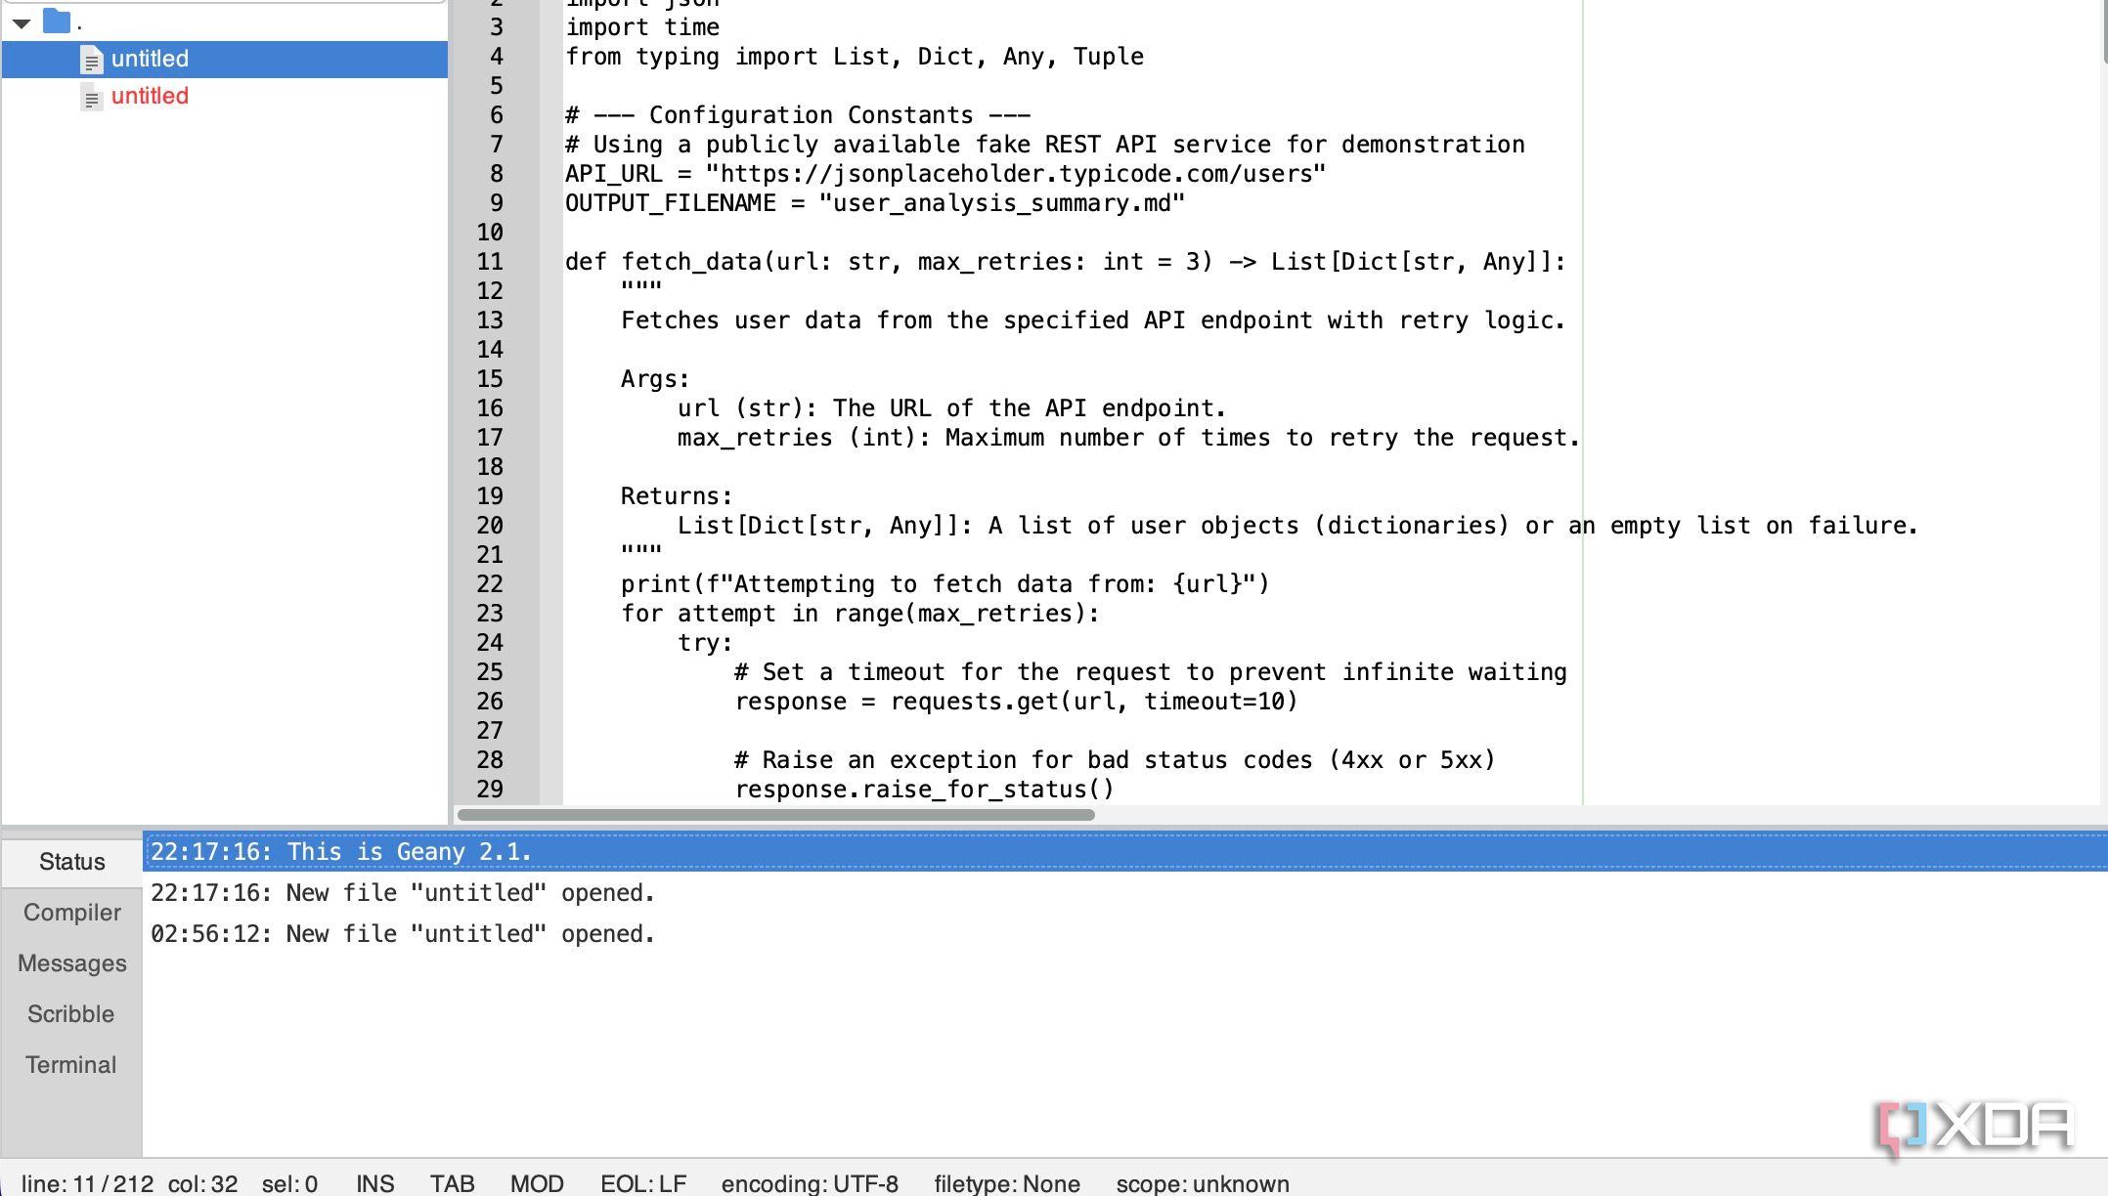Click the file icon of red untitled
Screen dimensions: 2108x1196
91,98
